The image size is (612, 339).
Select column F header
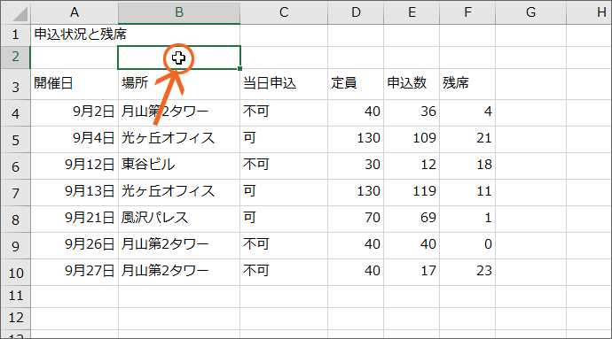(467, 13)
